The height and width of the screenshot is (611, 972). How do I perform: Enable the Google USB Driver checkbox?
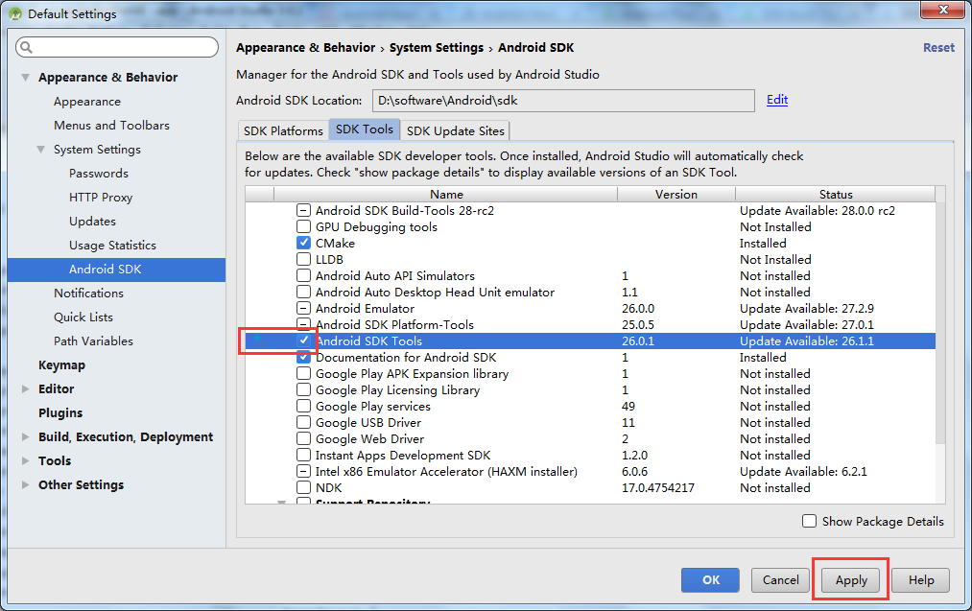click(x=303, y=422)
